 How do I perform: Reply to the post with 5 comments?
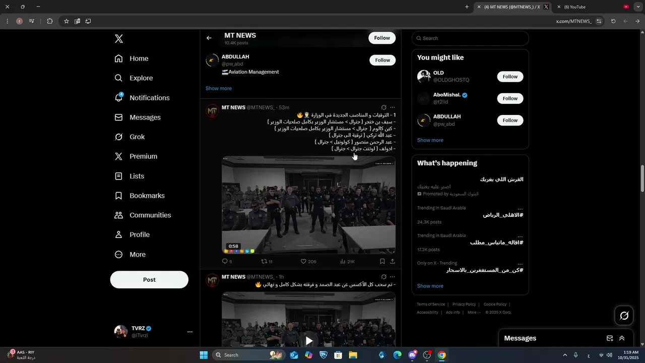(x=227, y=262)
